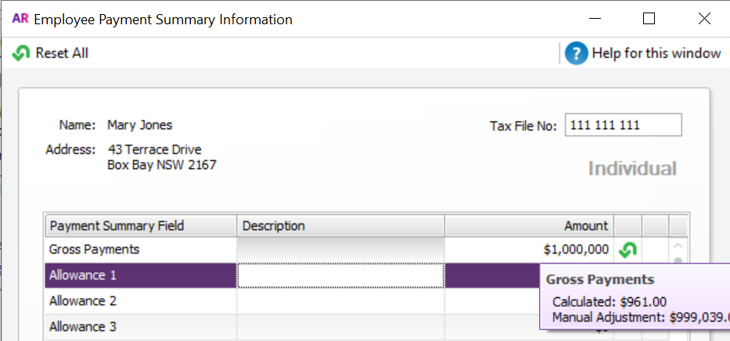Click the AR application icon in title bar
Screen dimensions: 730x341
click(20, 20)
